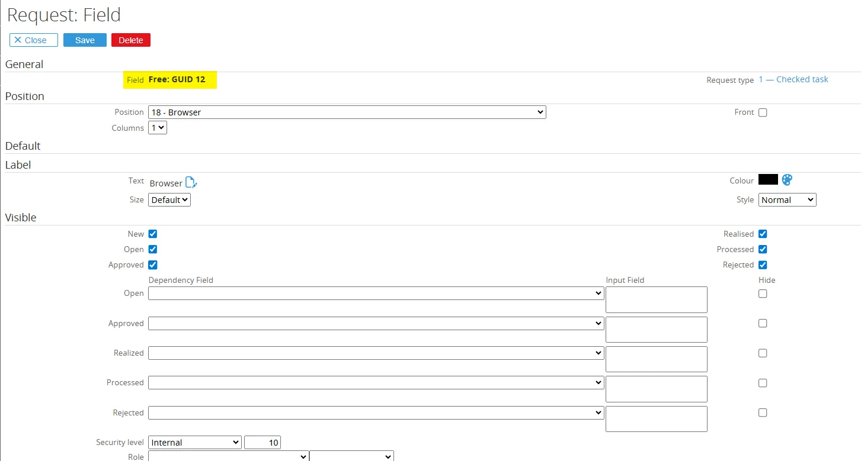
Task: Expand the Open dependency field dropdown
Action: click(376, 294)
